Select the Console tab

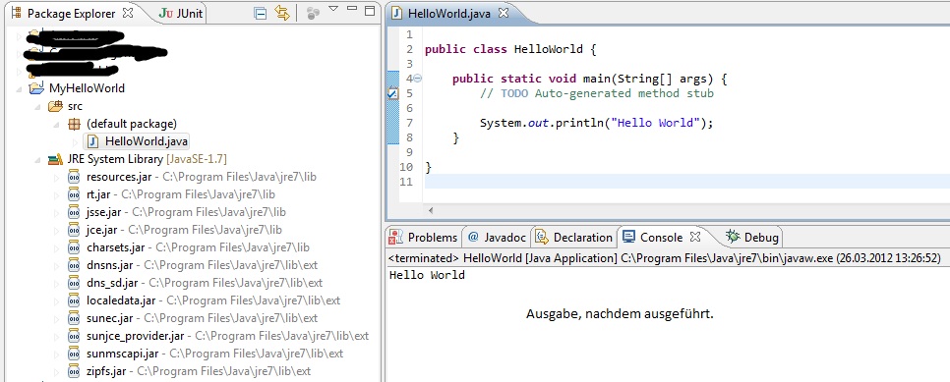[661, 237]
